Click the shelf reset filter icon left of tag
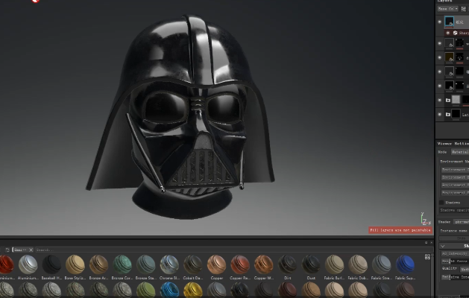Screen dimensions: 469x298 pos(7,250)
